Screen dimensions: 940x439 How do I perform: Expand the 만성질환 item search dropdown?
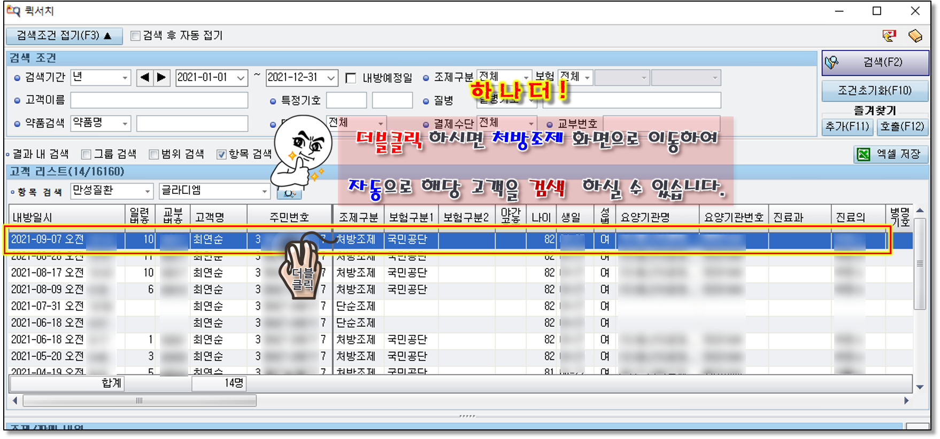coord(148,191)
